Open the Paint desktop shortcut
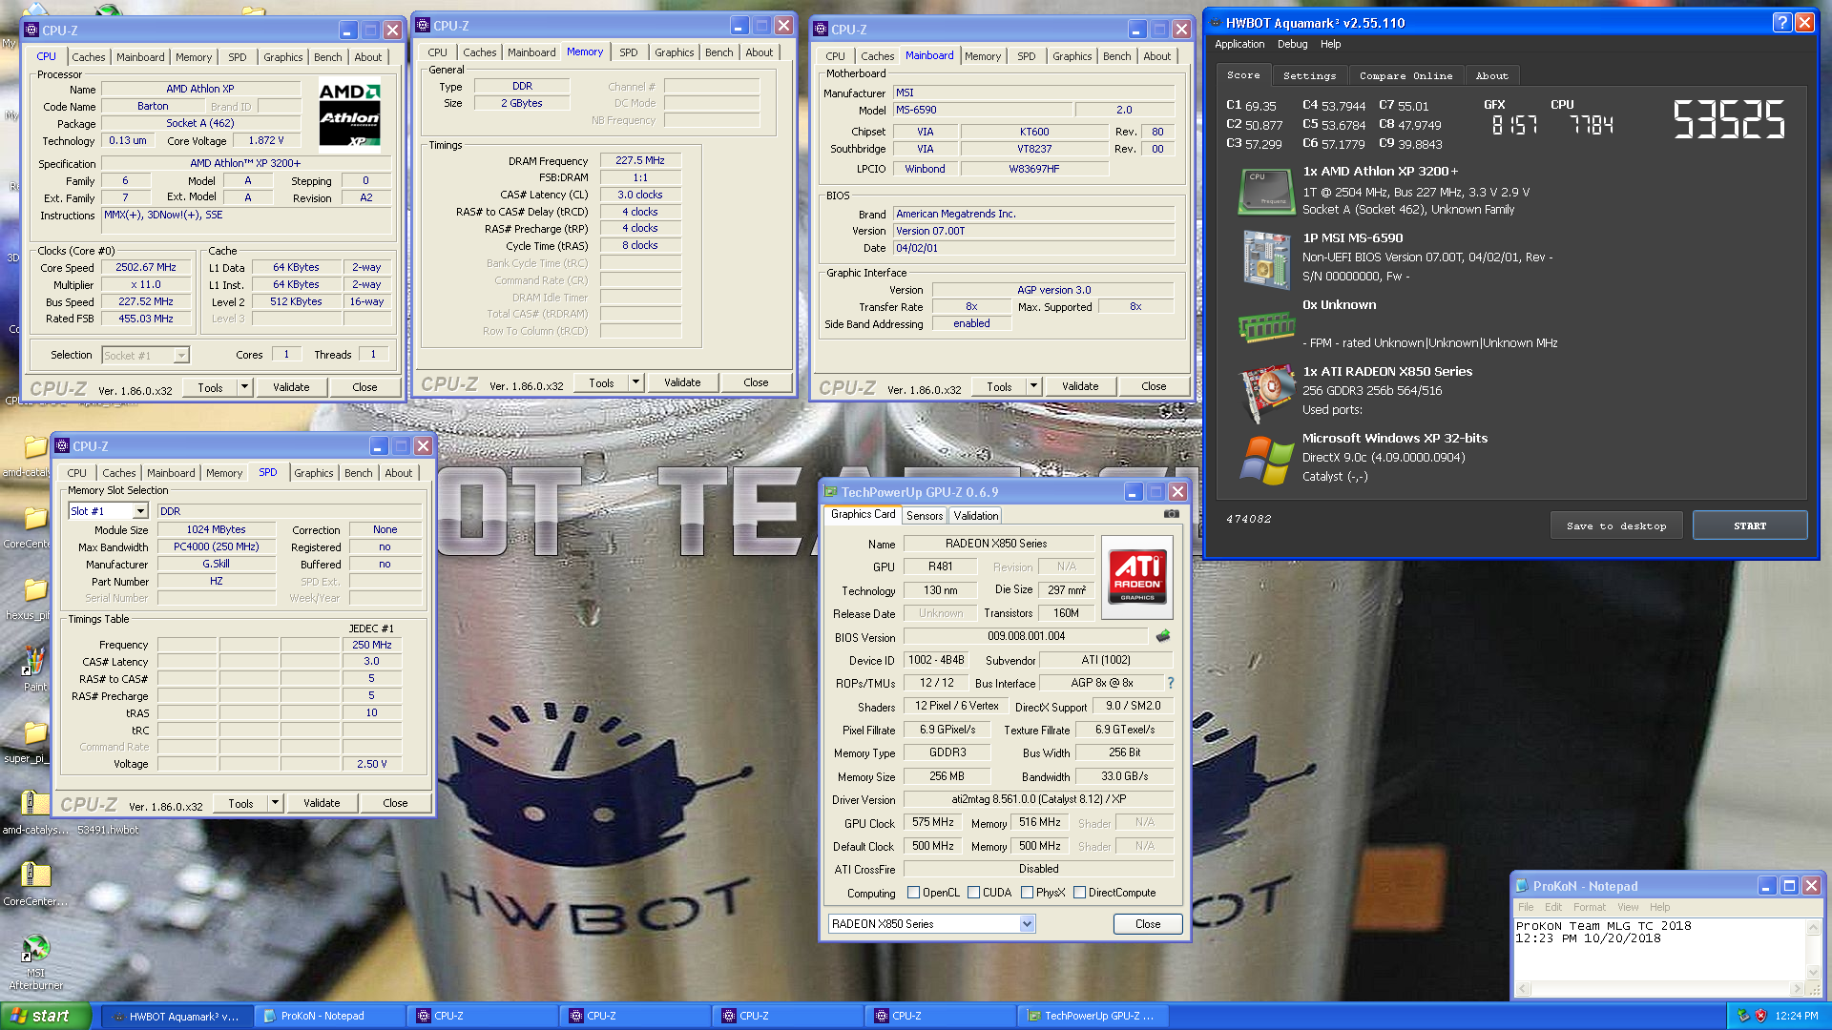This screenshot has height=1030, width=1832. click(x=35, y=668)
